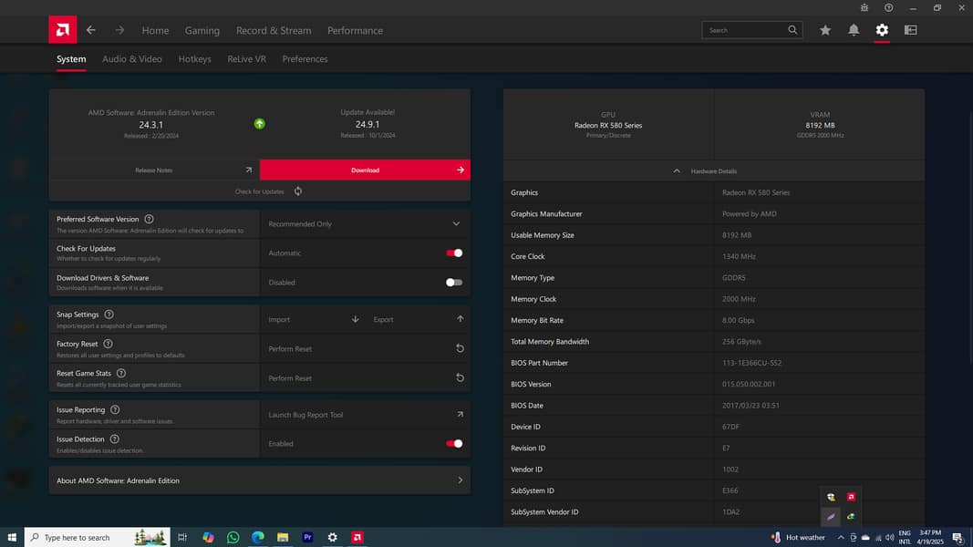Go back with the left arrow
Viewport: 973px width, 547px height.
click(91, 30)
